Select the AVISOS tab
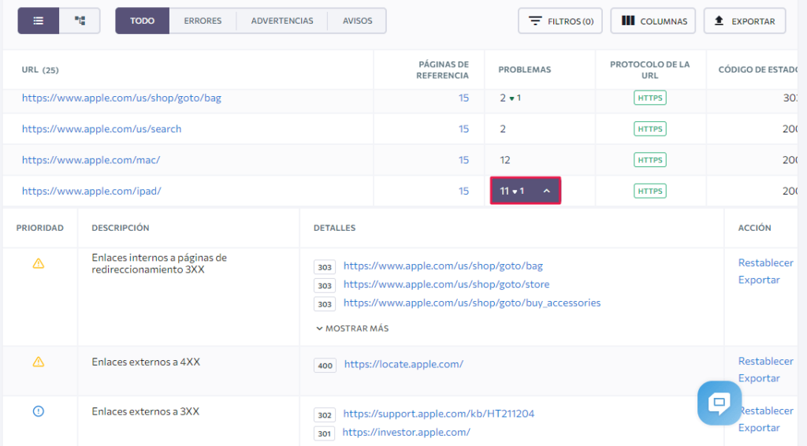807x446 pixels. coord(357,20)
